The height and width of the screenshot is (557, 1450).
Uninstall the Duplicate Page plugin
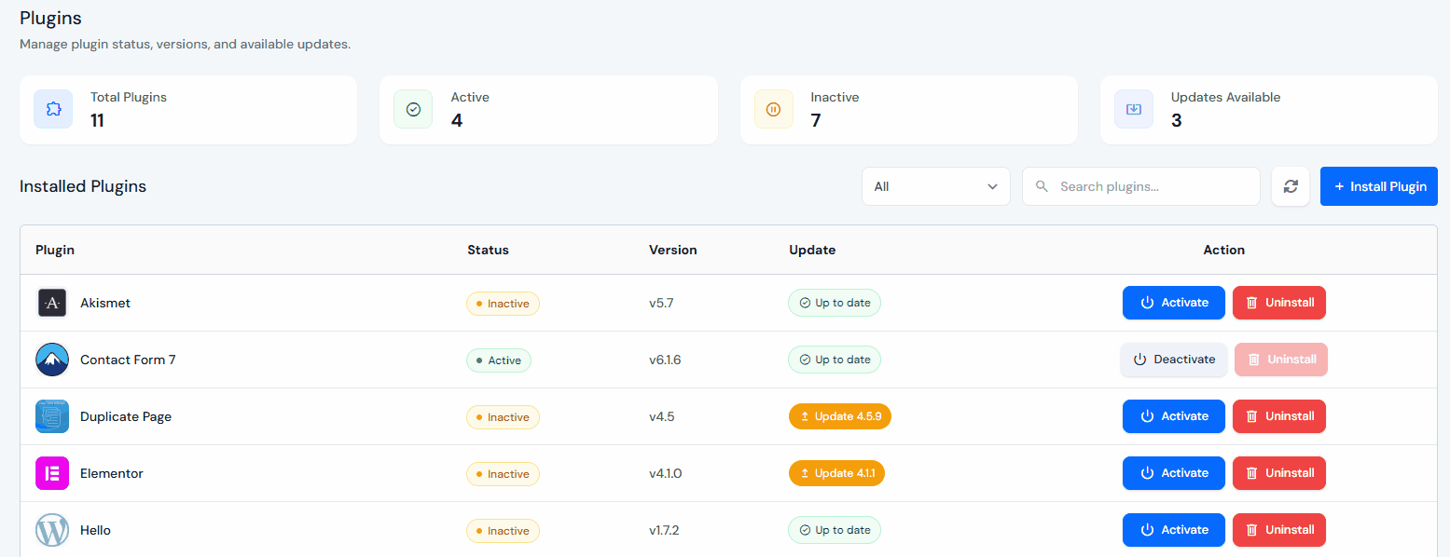1279,416
